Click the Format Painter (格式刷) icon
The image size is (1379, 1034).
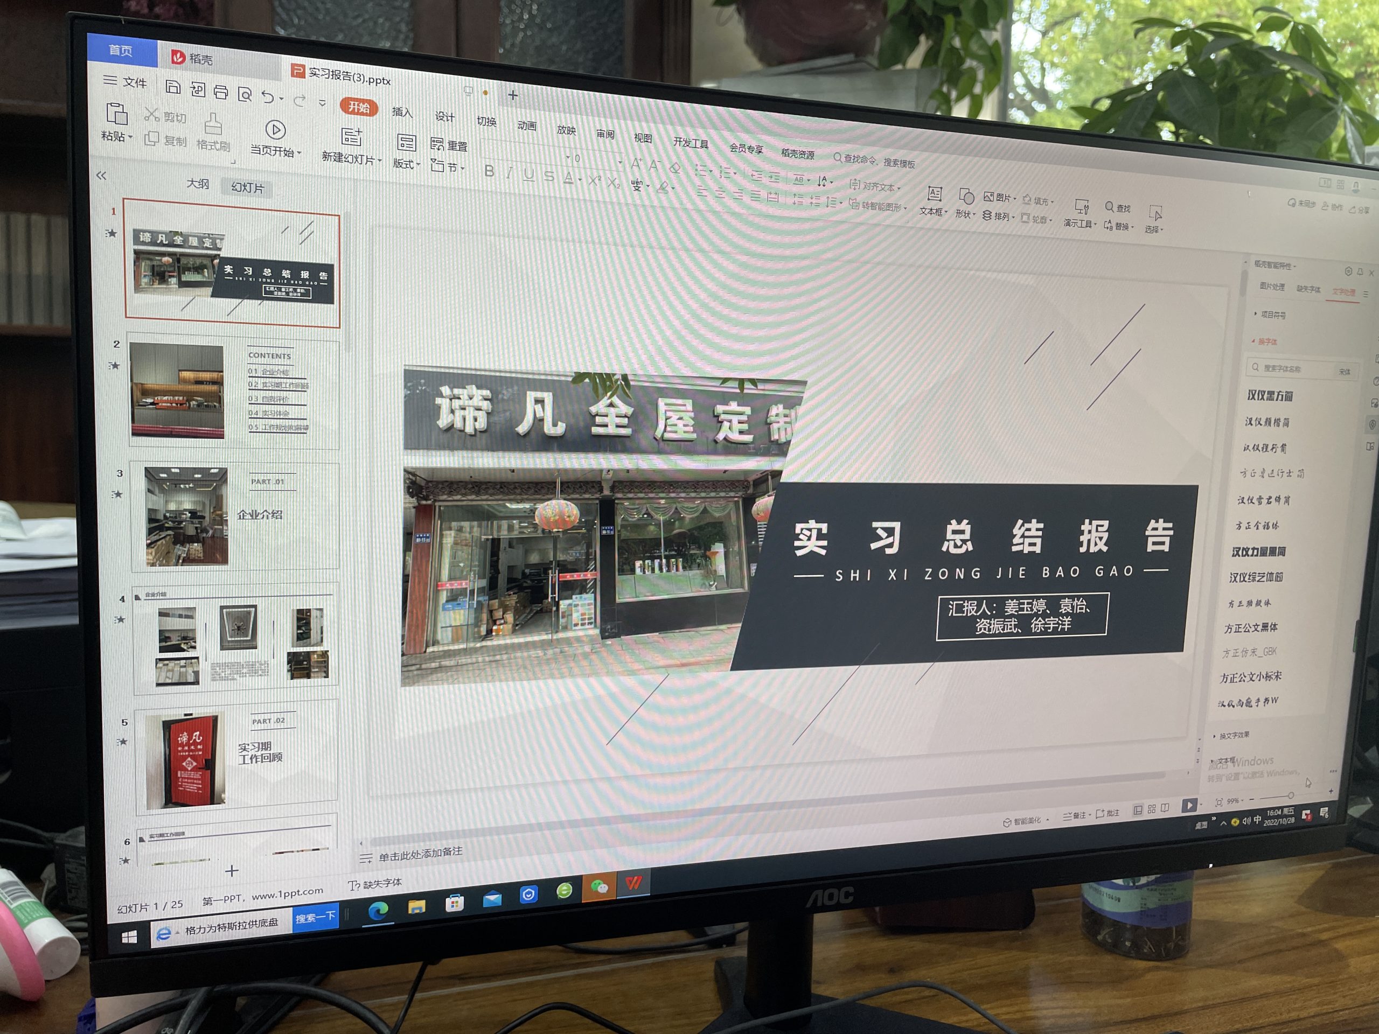click(213, 124)
